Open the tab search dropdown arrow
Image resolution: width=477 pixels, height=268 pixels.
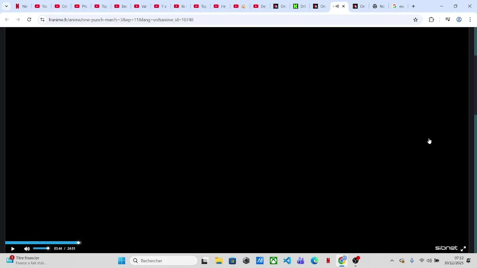6,6
